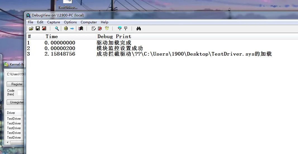
Task: Toggle Capture Kernel gear icon
Action: point(66,29)
